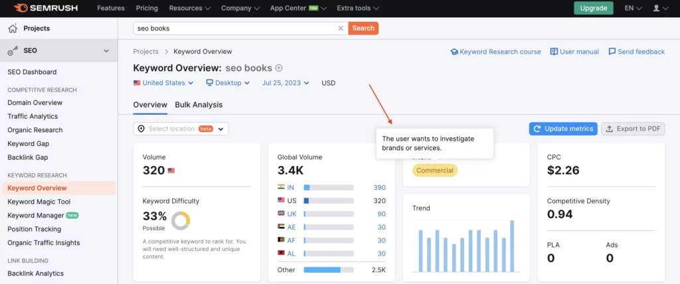Screen dimensions: 680x284
Task: Select Keyword Overview in sidebar
Action: (x=58, y=188)
